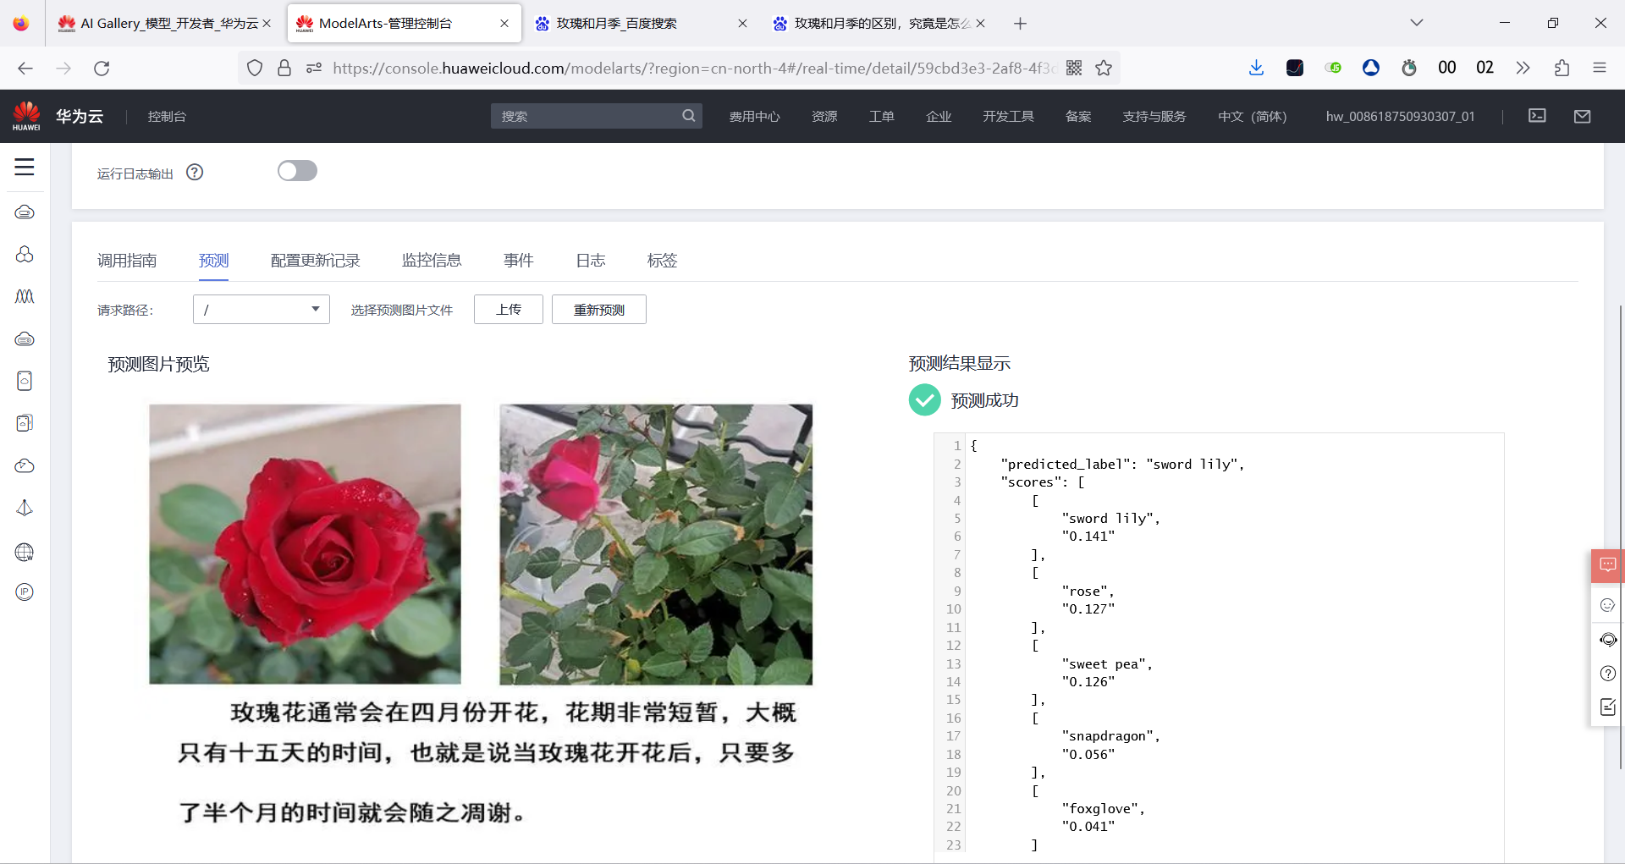Click the 上传 button
Viewport: 1625px width, 864px height.
coord(508,309)
